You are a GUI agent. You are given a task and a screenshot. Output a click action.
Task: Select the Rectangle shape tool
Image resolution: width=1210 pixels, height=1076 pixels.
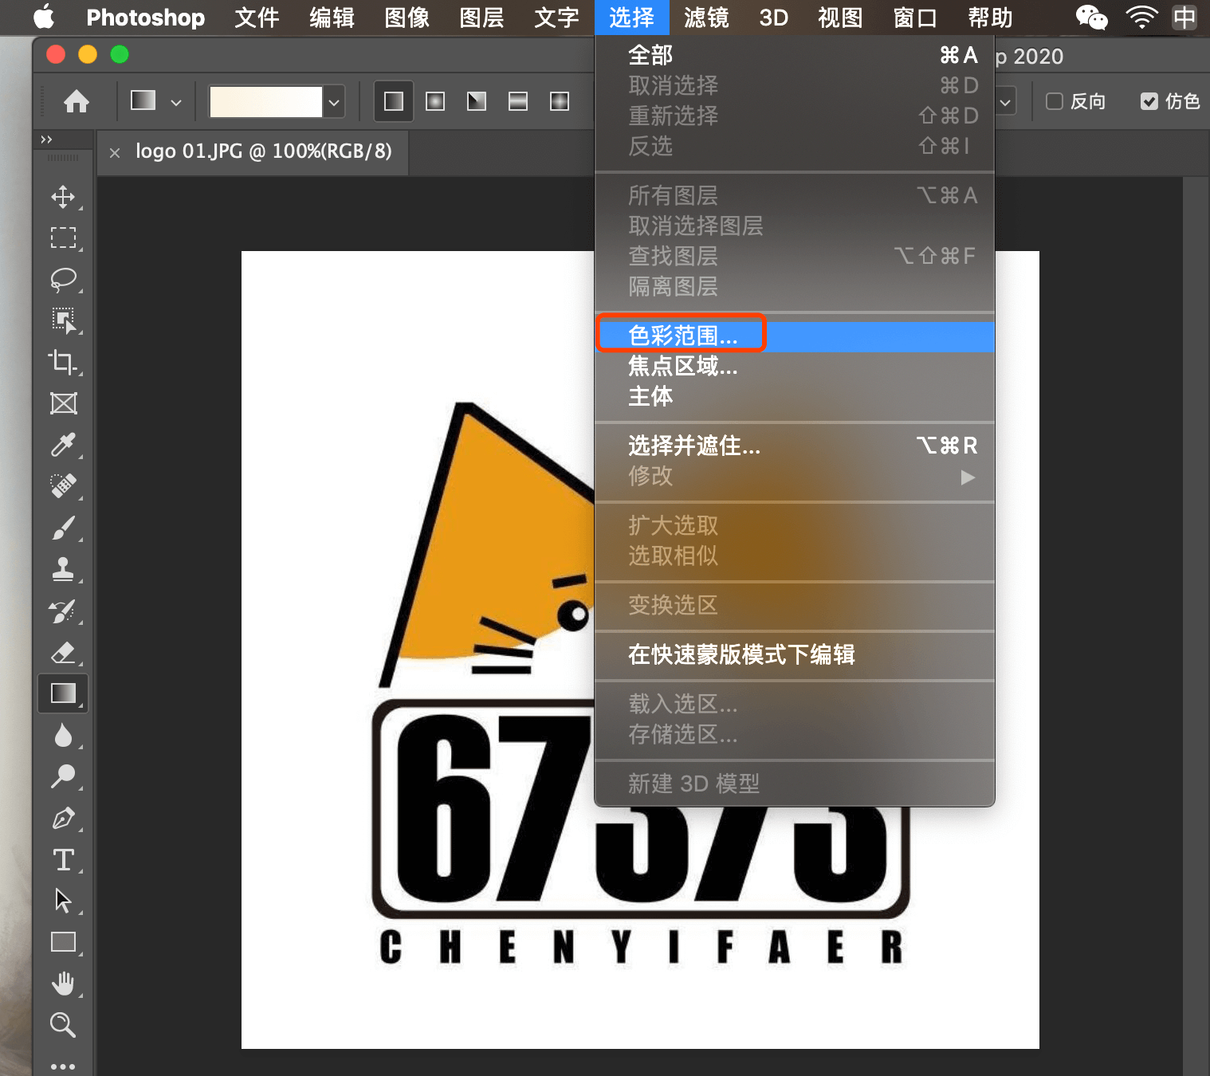click(63, 942)
